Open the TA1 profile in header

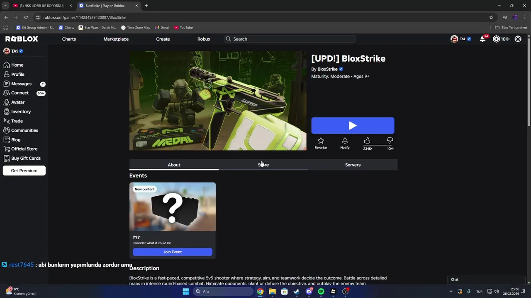[x=461, y=39]
